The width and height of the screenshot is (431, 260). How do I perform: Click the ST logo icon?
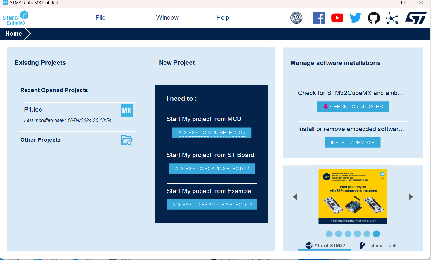pos(416,18)
